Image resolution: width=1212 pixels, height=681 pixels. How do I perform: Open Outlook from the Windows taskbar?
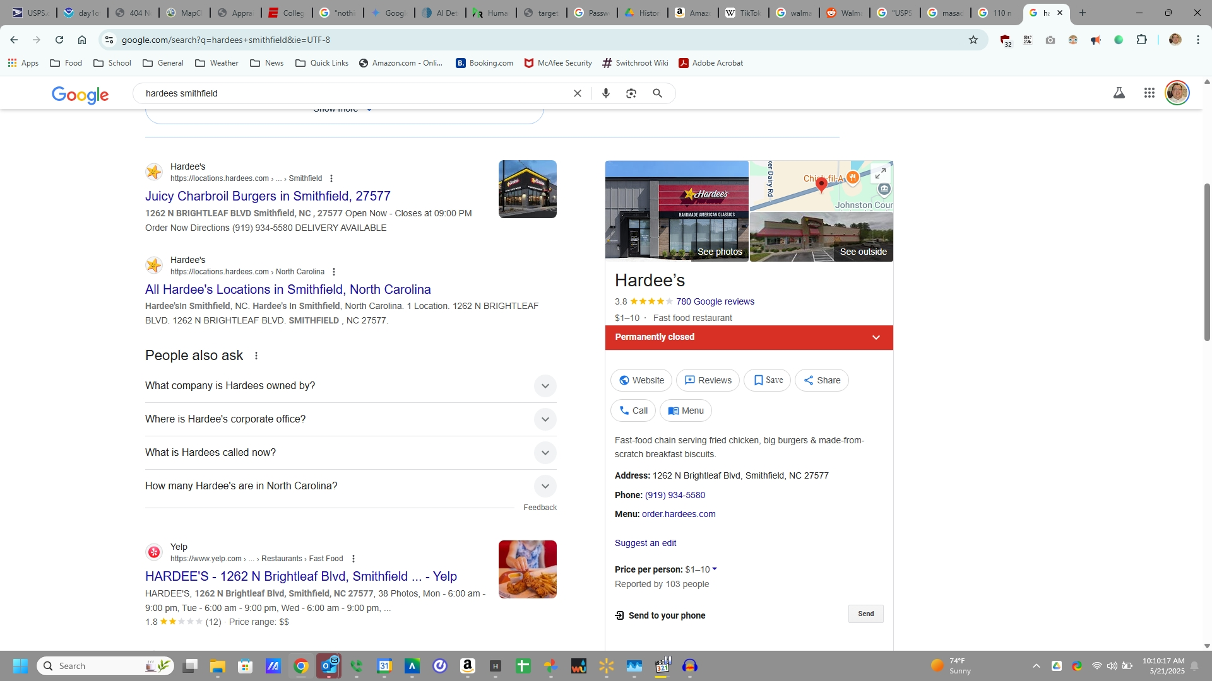(x=329, y=666)
